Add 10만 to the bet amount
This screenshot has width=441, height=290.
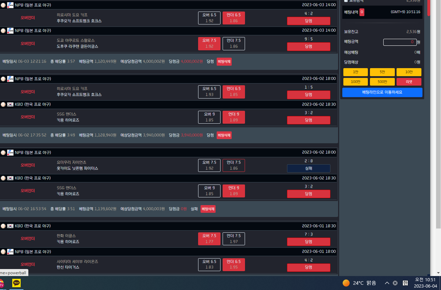[409, 72]
